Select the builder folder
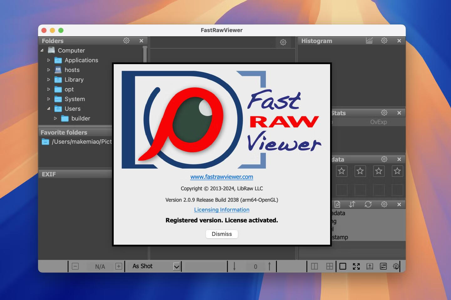451x300 pixels. pyautogui.click(x=80, y=118)
